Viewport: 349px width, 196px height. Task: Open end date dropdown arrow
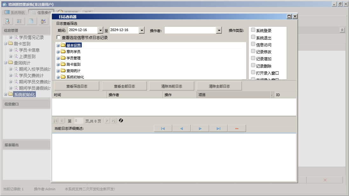[x=142, y=30]
